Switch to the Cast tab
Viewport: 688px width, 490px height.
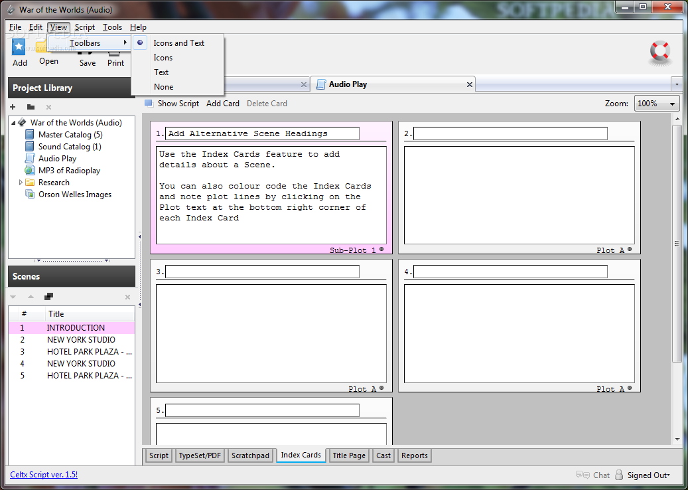(x=383, y=455)
